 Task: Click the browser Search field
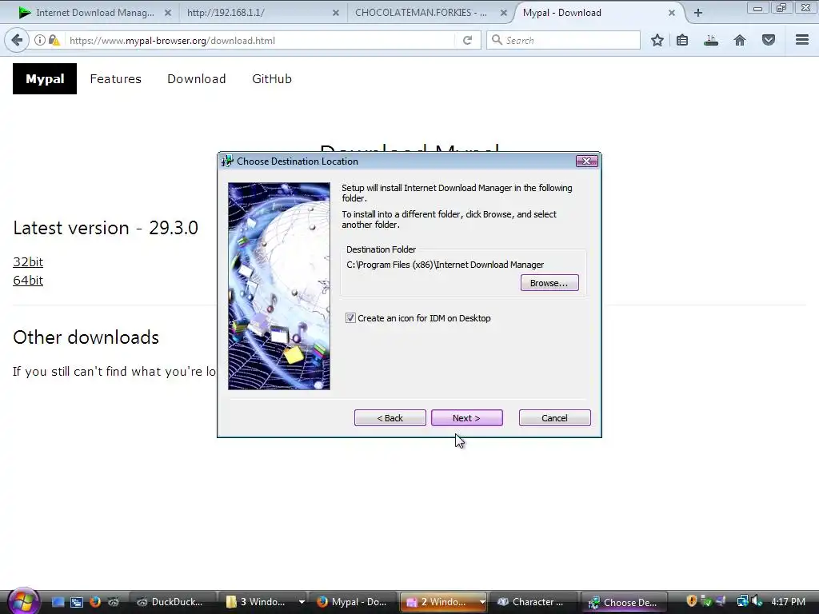point(563,40)
